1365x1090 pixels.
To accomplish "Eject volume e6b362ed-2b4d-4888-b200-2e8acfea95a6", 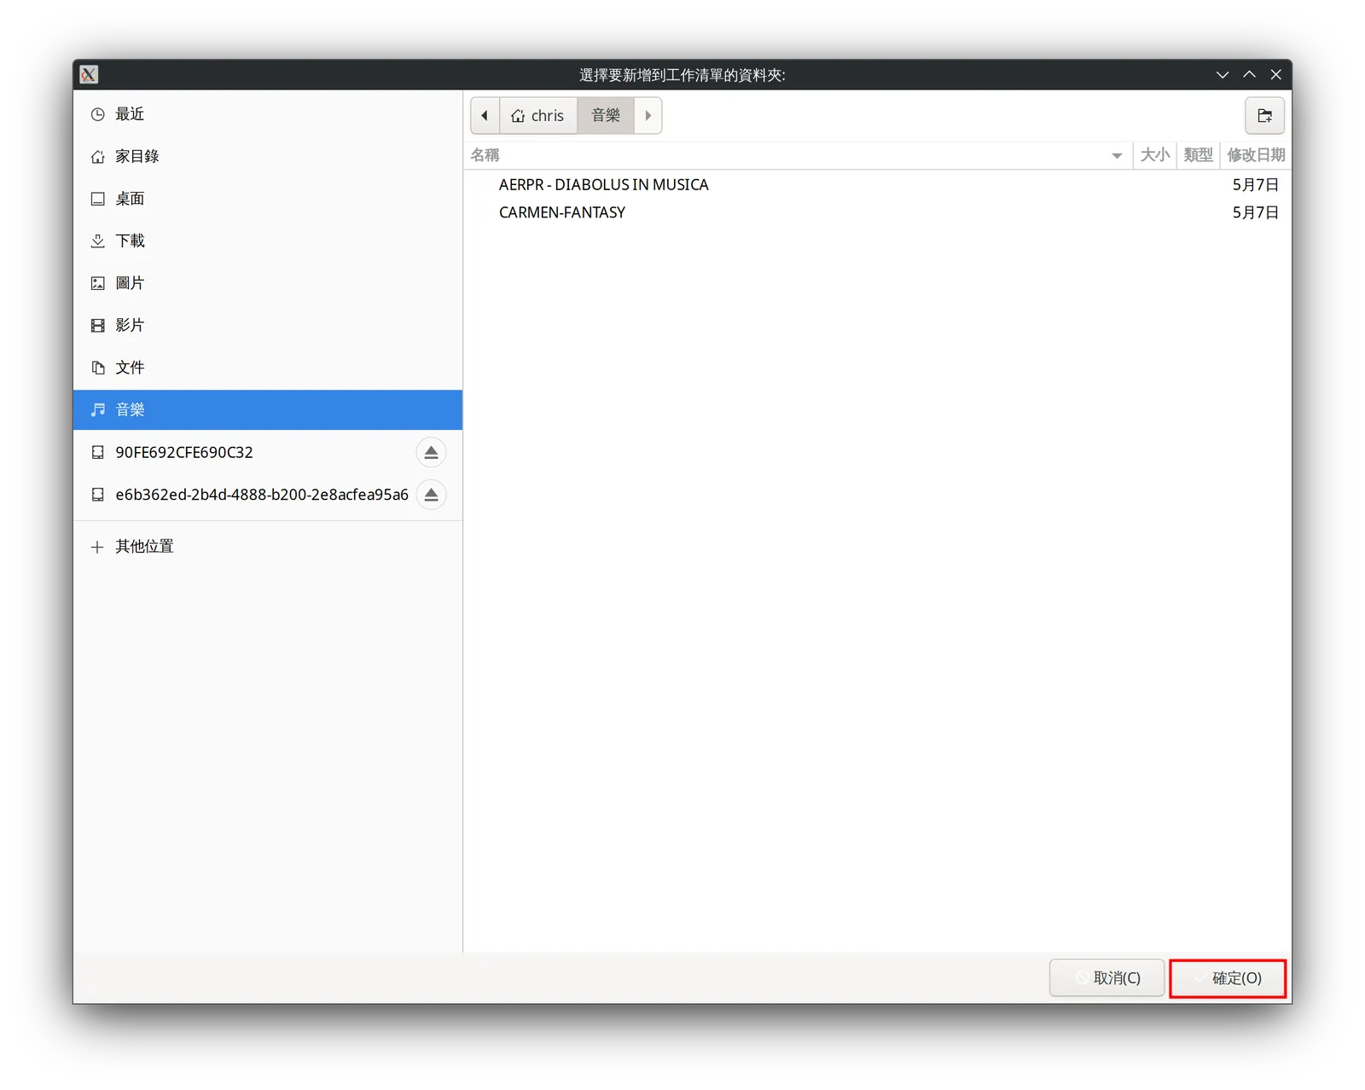I will tap(431, 495).
